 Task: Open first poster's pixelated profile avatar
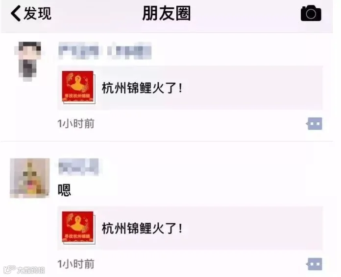(28, 61)
